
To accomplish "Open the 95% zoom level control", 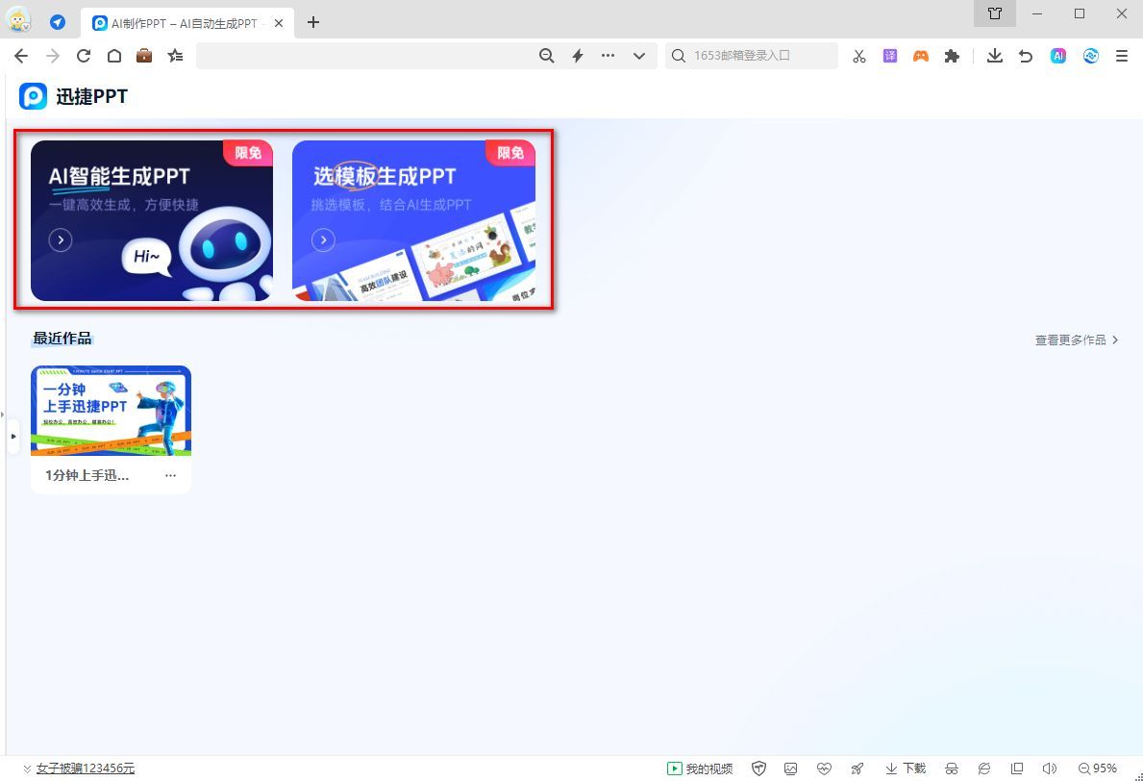I will (1098, 768).
